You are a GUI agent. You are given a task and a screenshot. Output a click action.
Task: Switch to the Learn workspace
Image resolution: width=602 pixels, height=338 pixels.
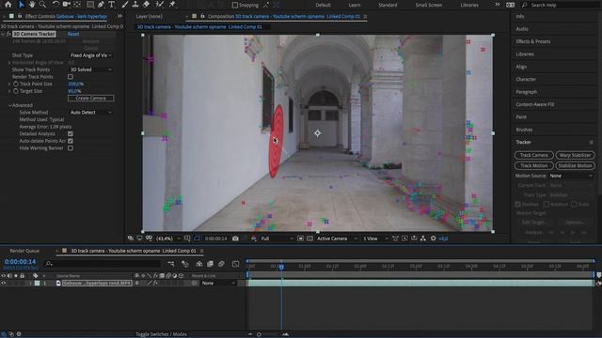click(355, 5)
